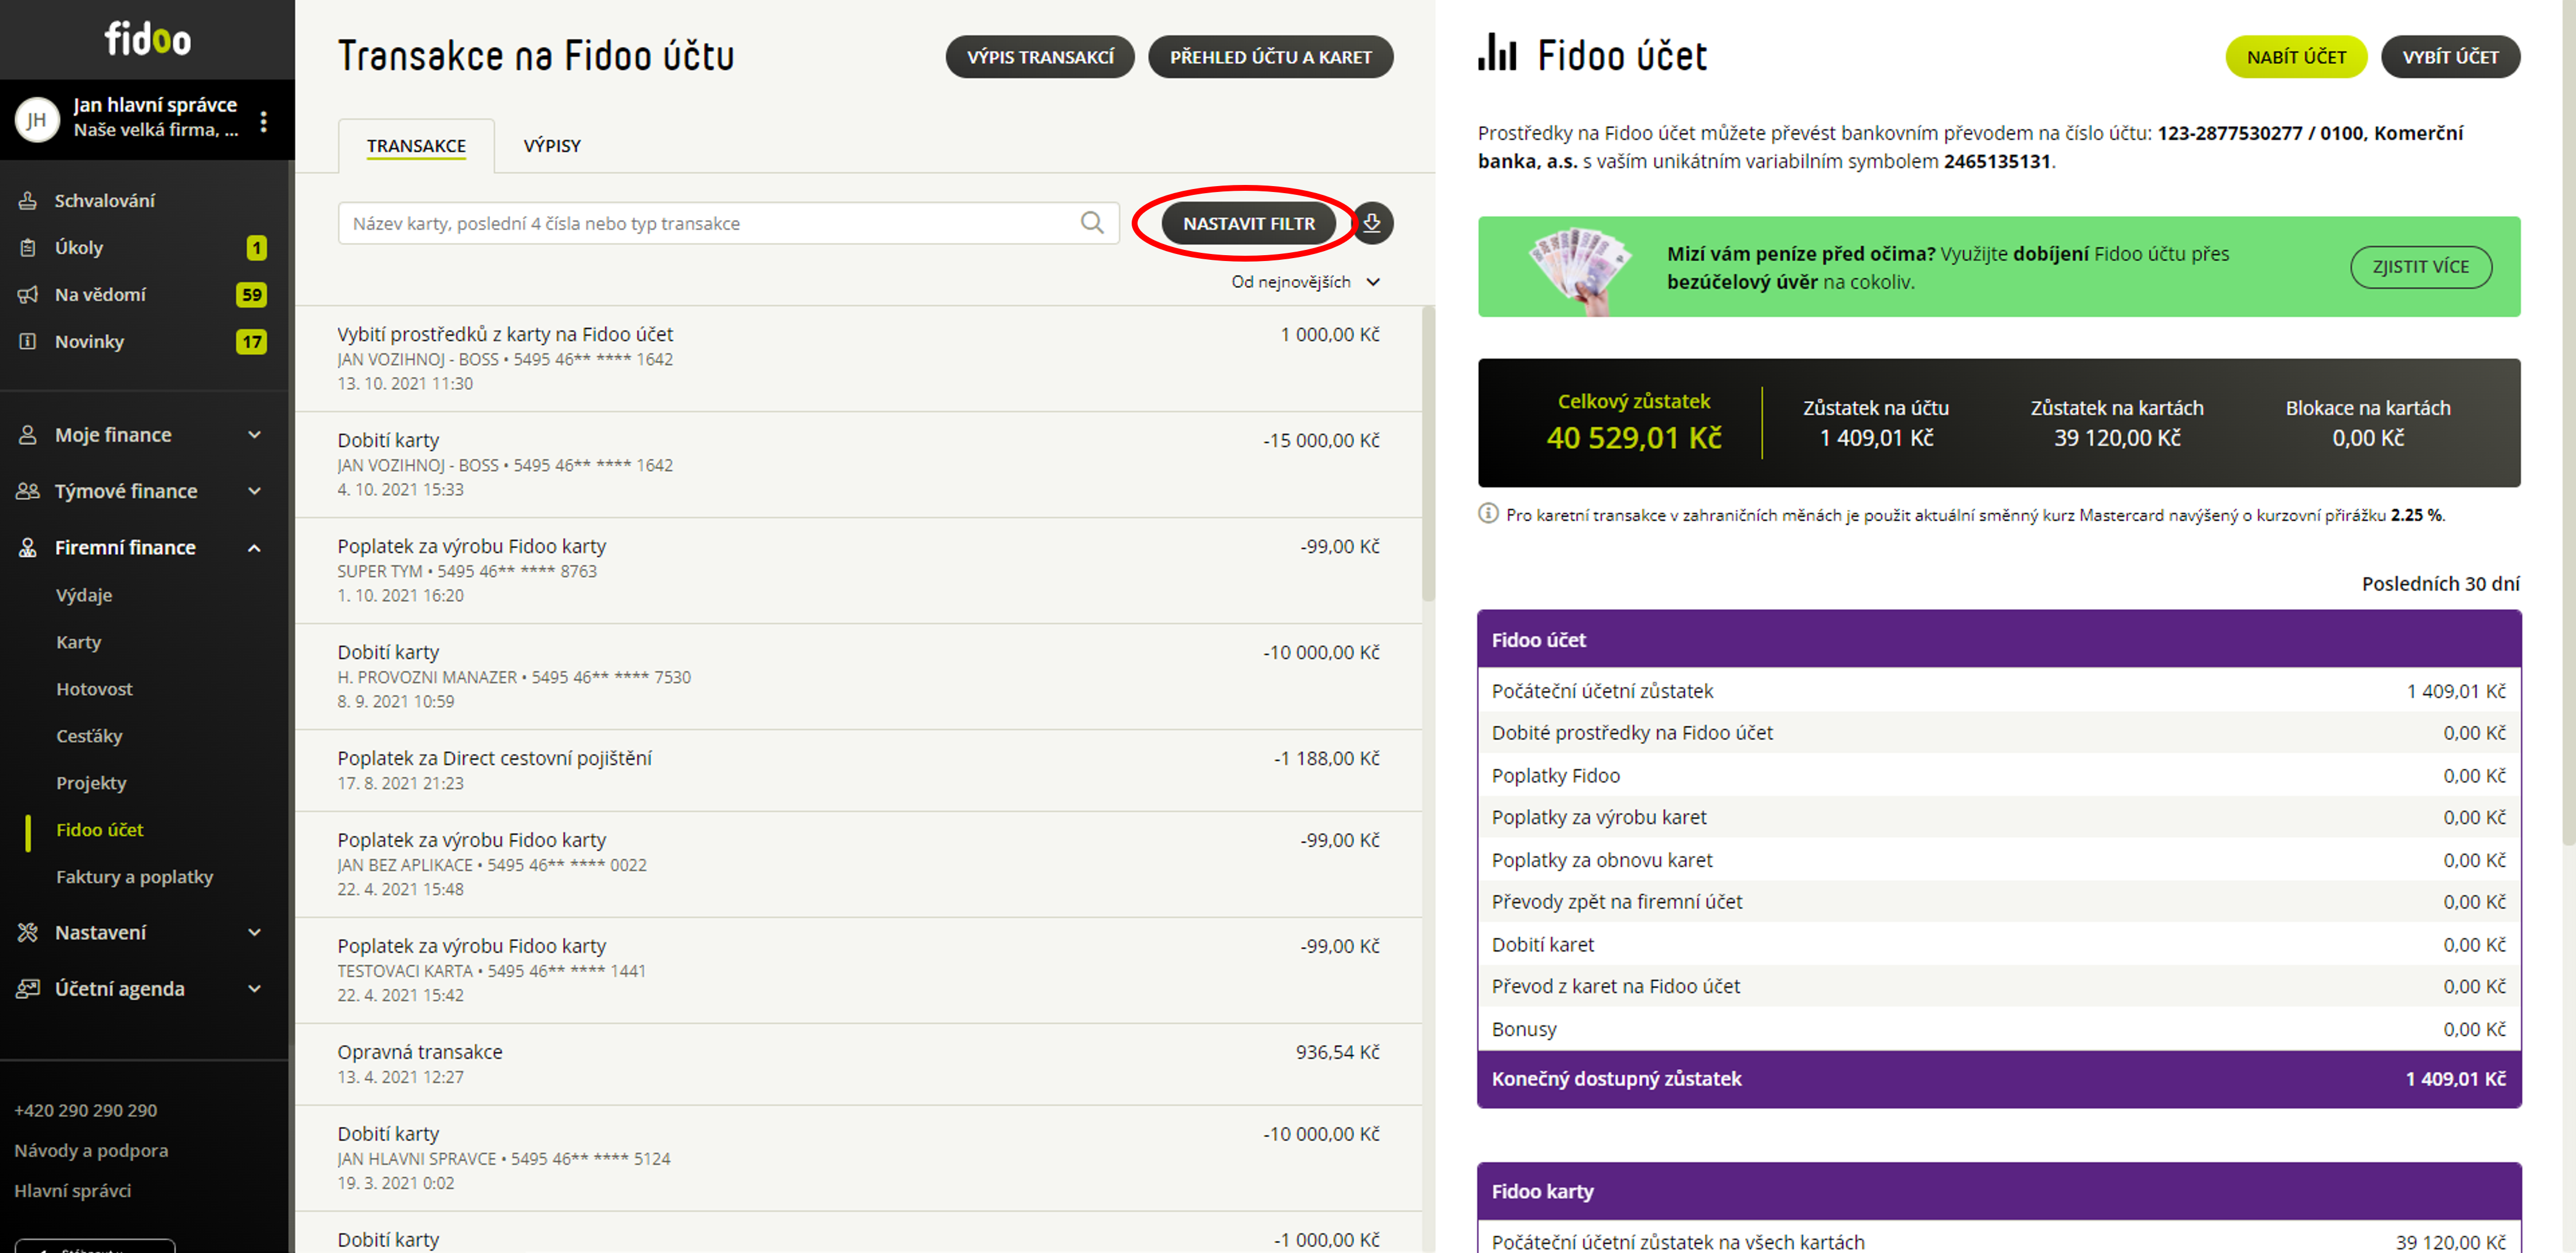Viewport: 2576px width, 1253px height.
Task: Open the TESTOVACI KARTA card fee transaction
Action: [x=859, y=970]
